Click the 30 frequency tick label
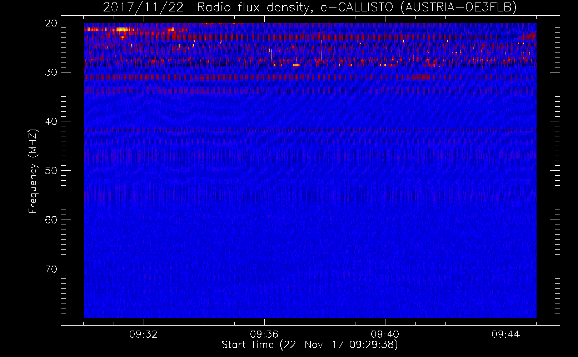 [x=51, y=72]
